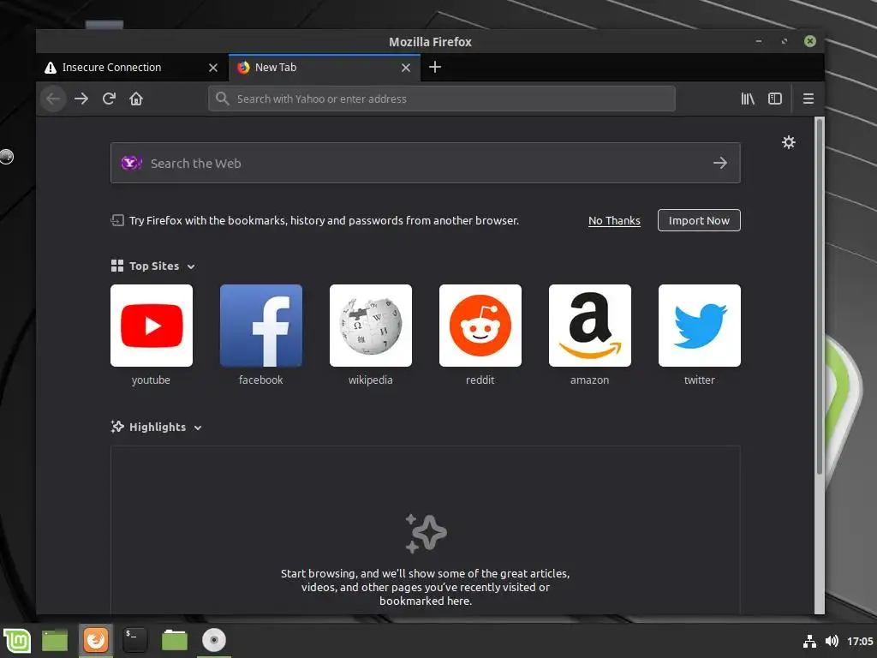Click Firefox in the taskbar

point(96,640)
